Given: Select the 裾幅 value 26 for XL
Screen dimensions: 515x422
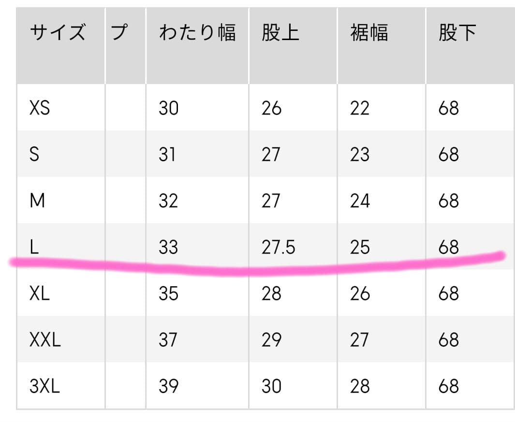Looking at the screenshot, I should (360, 294).
